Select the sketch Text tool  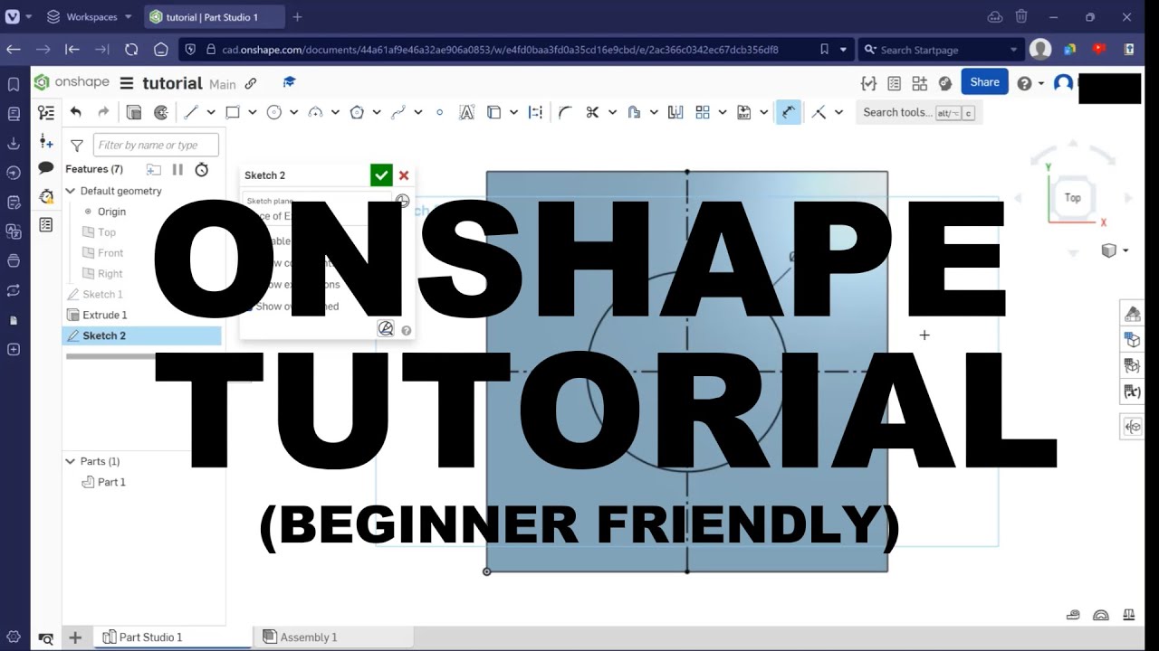coord(467,112)
